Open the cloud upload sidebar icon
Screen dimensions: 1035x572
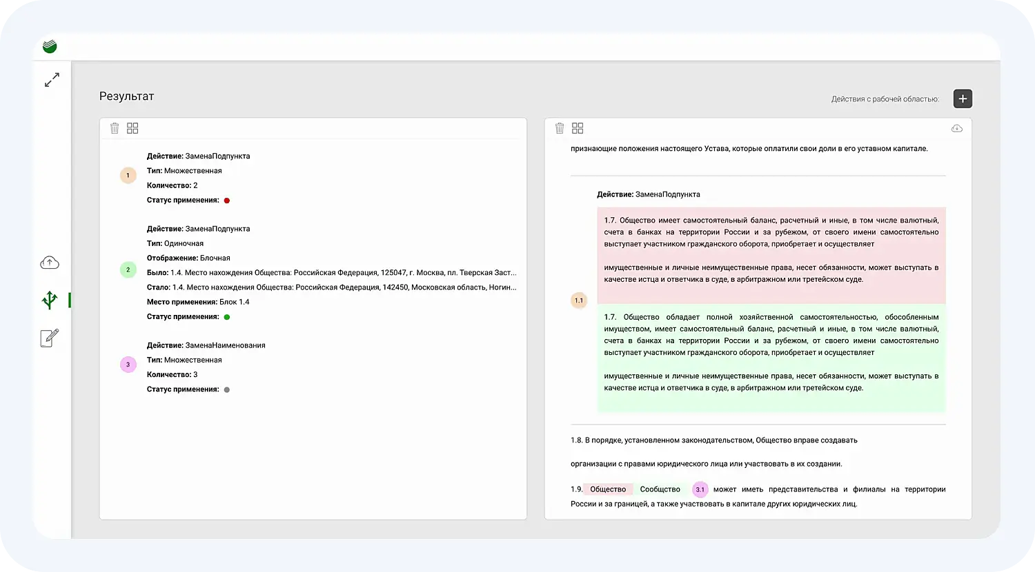pyautogui.click(x=50, y=263)
